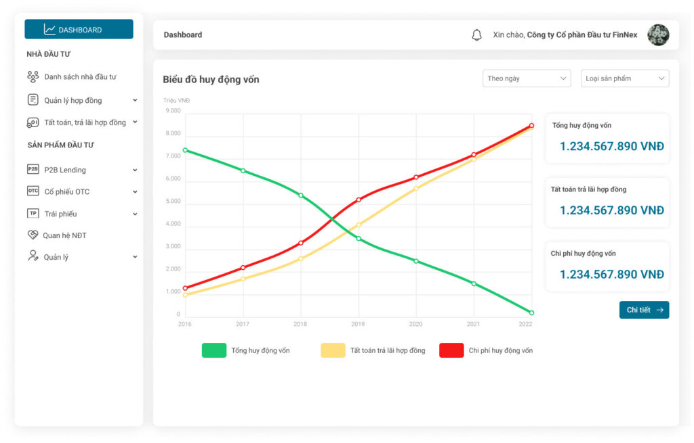694x443 pixels.
Task: Expand the Quản lý hợp đồng submenu
Action: coord(135,100)
